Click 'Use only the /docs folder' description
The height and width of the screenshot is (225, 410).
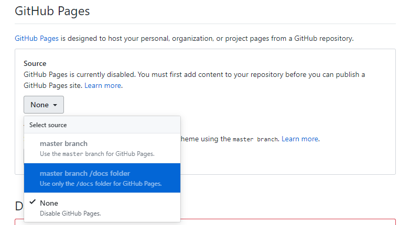coord(101,184)
